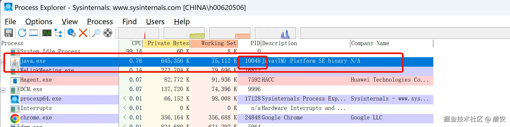Click the Private Bytes value 82,772 K

click(x=177, y=80)
